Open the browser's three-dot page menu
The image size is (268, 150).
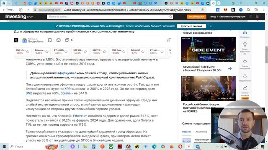point(210,10)
